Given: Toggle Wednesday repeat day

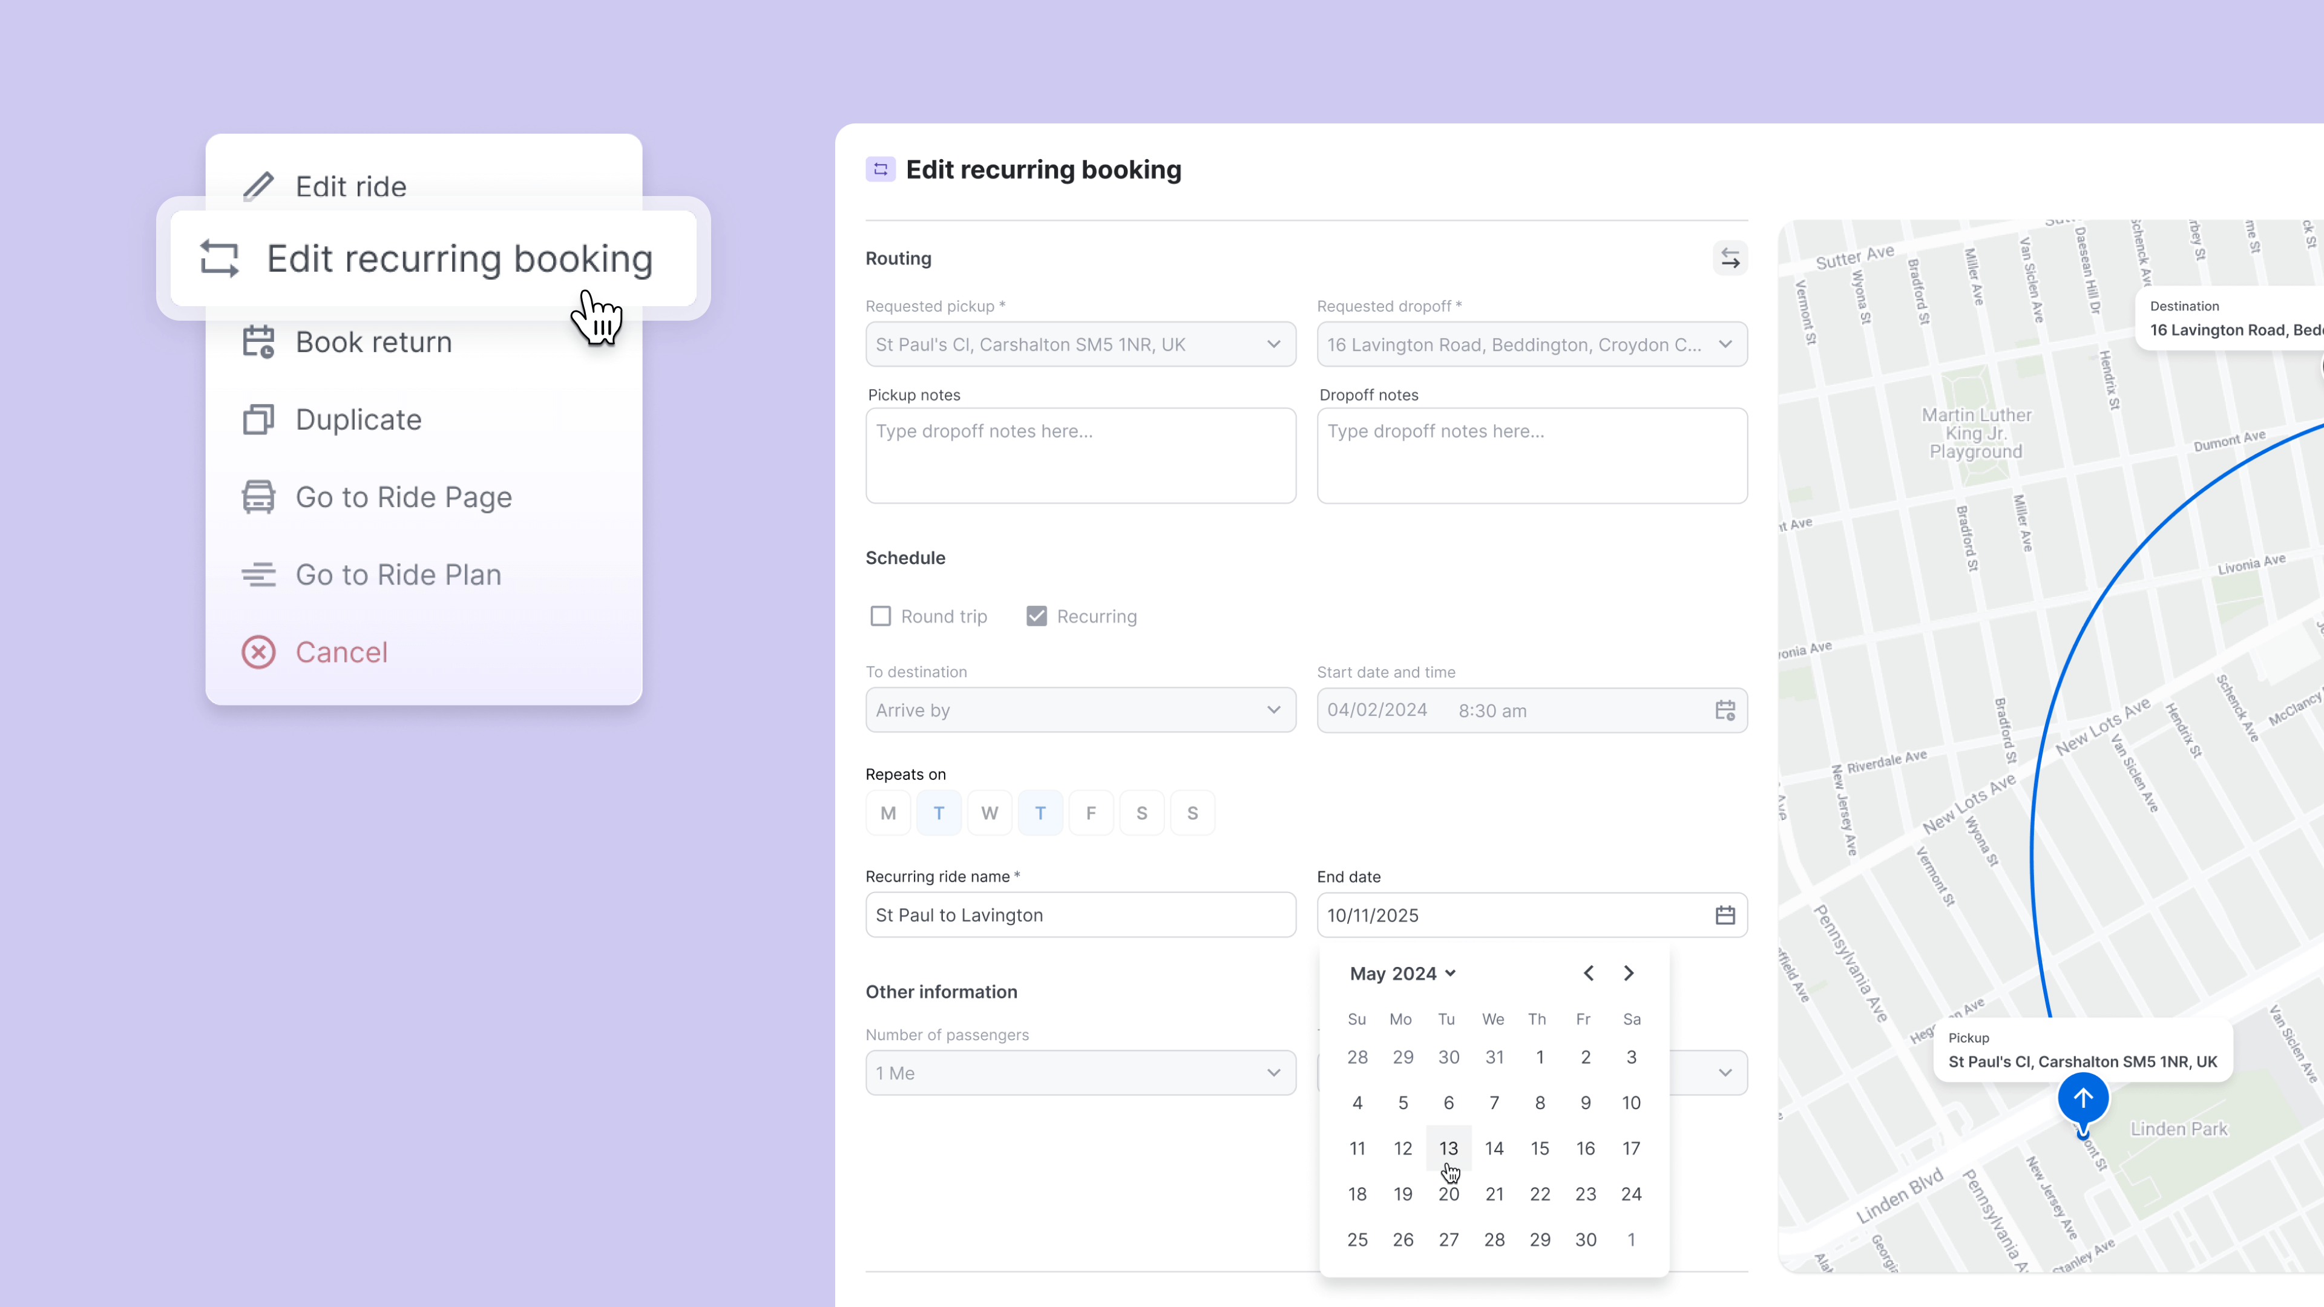Looking at the screenshot, I should tap(990, 814).
